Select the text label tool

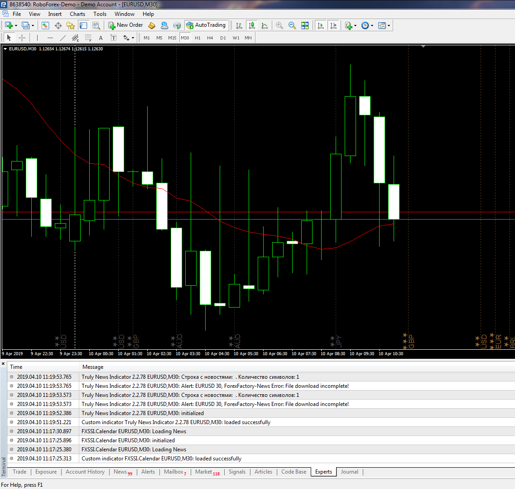pyautogui.click(x=113, y=38)
